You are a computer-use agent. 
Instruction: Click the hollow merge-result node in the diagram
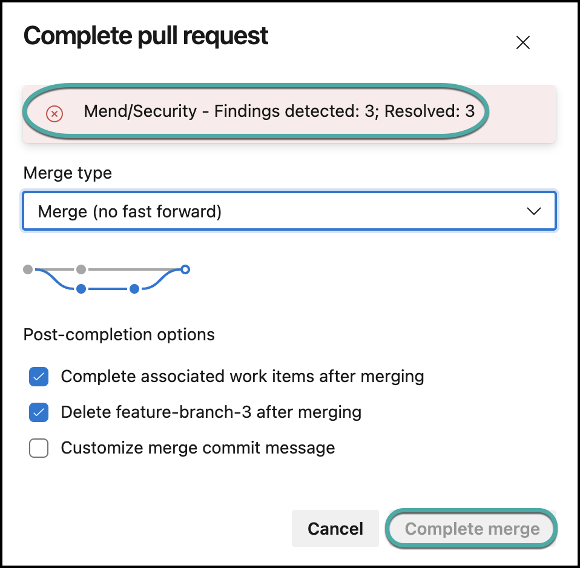pyautogui.click(x=185, y=269)
